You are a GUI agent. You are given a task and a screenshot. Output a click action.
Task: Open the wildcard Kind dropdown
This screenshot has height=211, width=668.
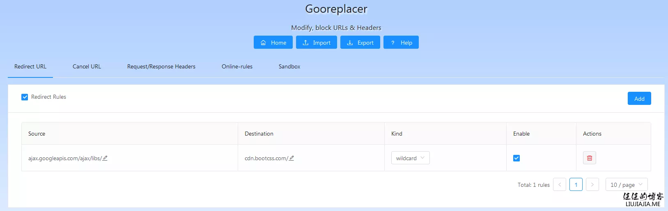[x=410, y=158]
